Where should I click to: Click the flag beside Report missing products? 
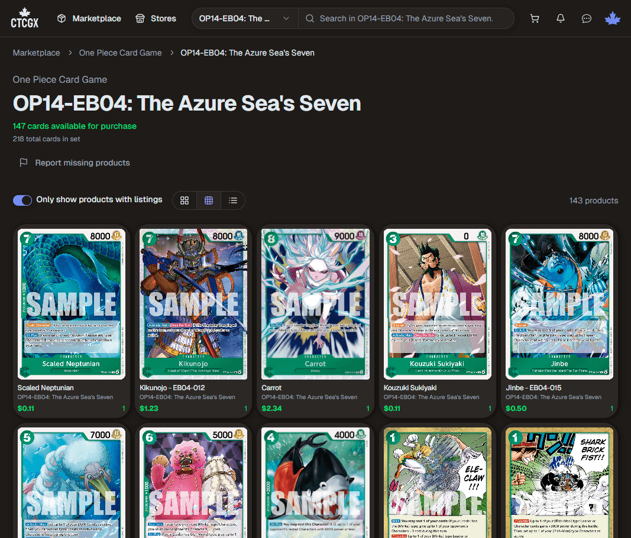coord(22,163)
